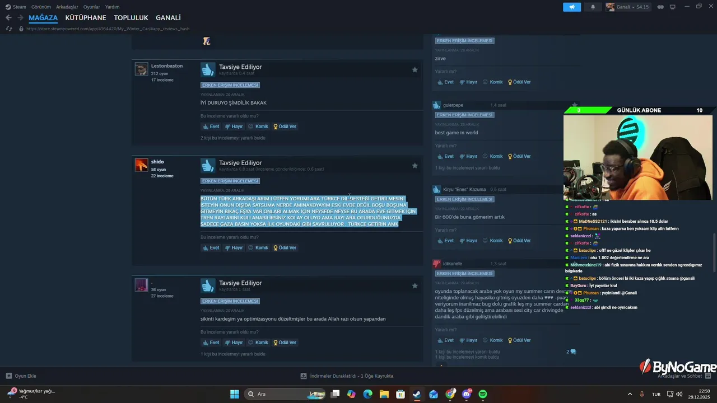Vote Hayır on the 'sıkıntı kardeşim' review

[234, 343]
